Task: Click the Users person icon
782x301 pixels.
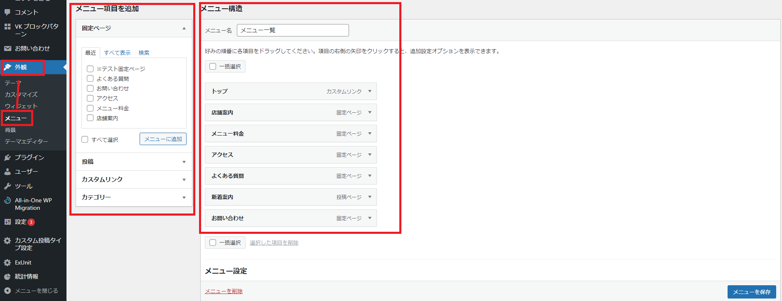Action: point(7,172)
